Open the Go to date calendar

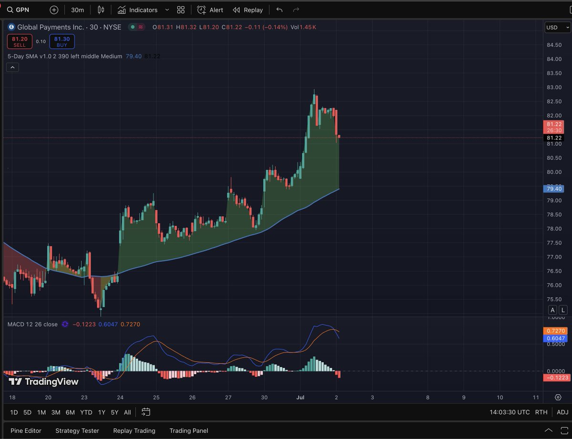point(146,412)
